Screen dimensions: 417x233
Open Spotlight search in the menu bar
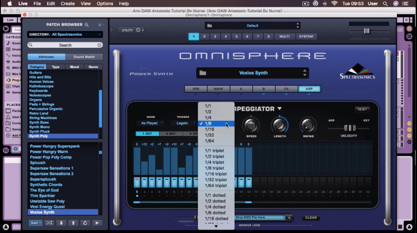pyautogui.click(x=385, y=3)
